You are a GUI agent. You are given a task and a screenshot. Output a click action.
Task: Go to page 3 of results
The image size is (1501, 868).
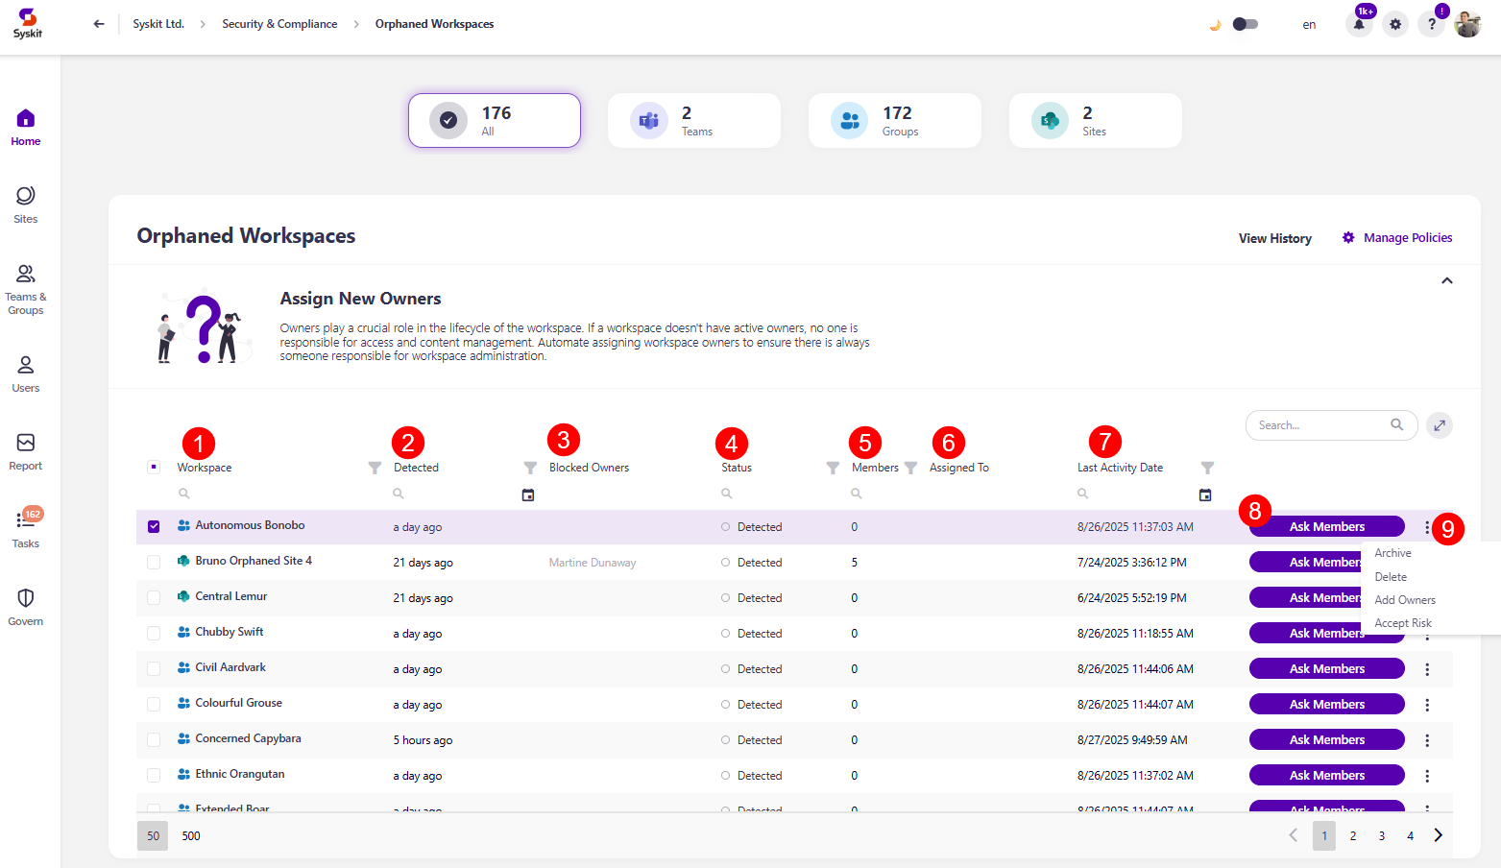(1381, 836)
